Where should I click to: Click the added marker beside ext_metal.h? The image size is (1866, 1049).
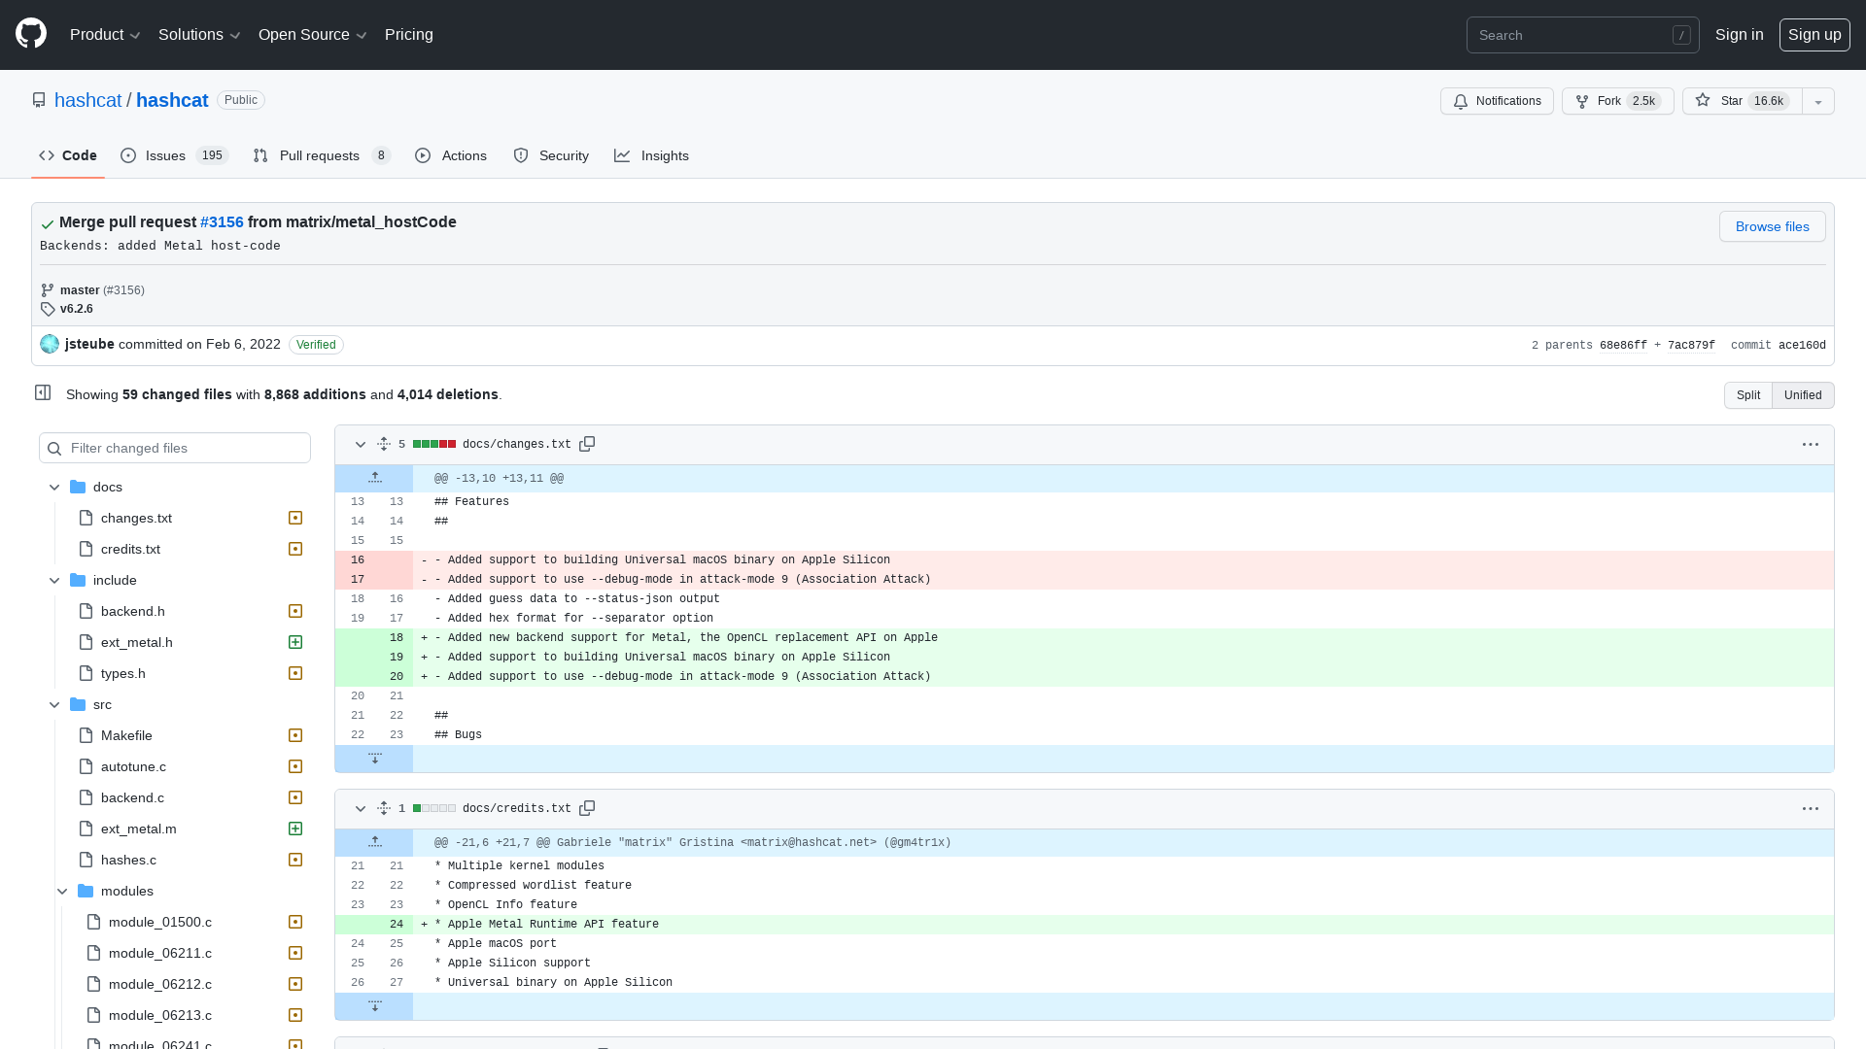pyautogui.click(x=295, y=642)
